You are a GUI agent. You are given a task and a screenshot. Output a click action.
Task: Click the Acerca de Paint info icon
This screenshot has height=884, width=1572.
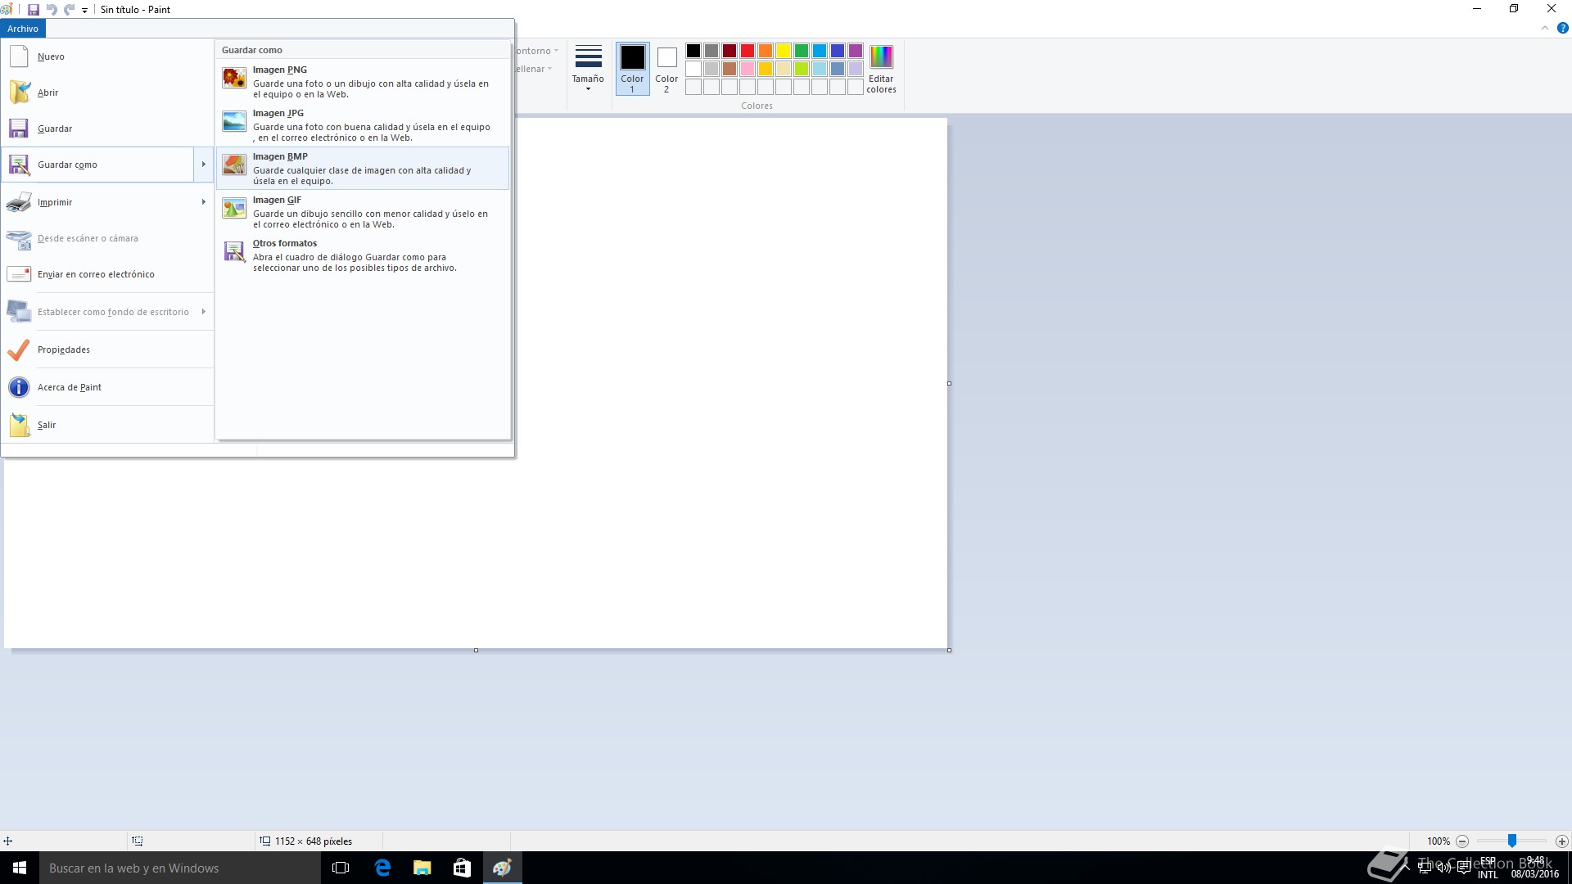tap(19, 387)
